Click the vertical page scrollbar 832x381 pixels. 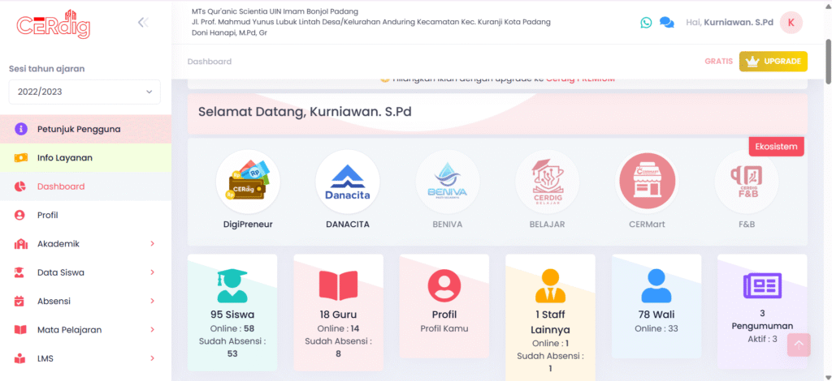[828, 62]
